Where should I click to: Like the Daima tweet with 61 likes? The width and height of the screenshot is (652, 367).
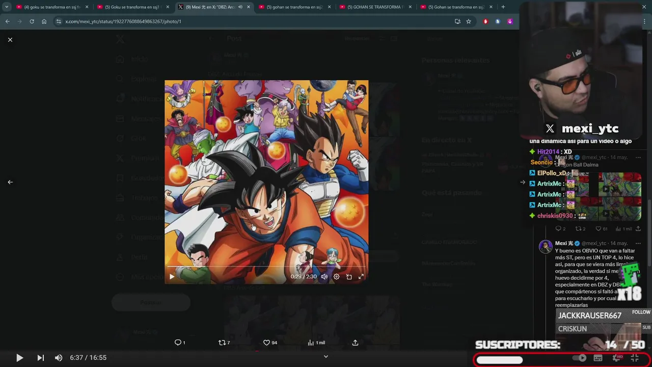(x=602, y=229)
